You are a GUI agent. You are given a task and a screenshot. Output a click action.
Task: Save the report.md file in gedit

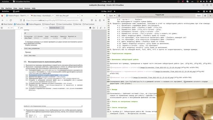pos(199,16)
